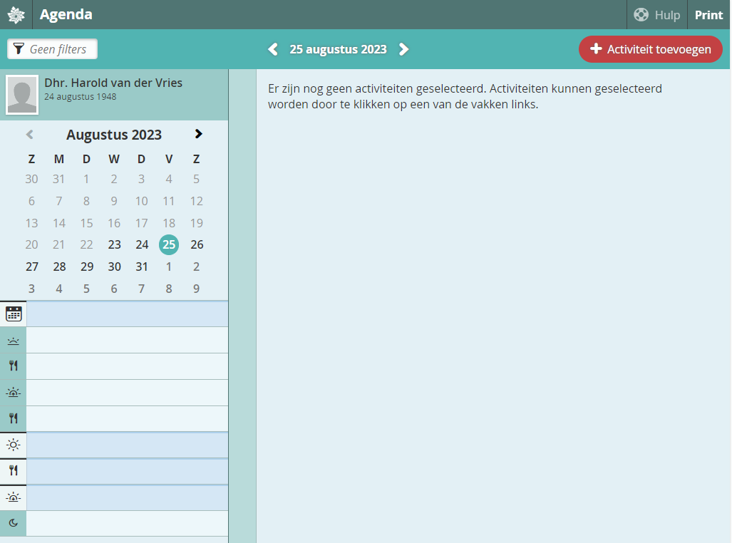Go to the next day using the right chevron
Viewport: 732px width, 543px height.
click(x=403, y=49)
